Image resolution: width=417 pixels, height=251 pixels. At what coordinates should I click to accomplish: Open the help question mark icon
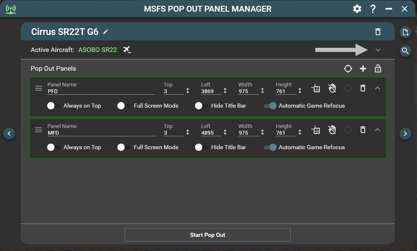[x=373, y=9]
